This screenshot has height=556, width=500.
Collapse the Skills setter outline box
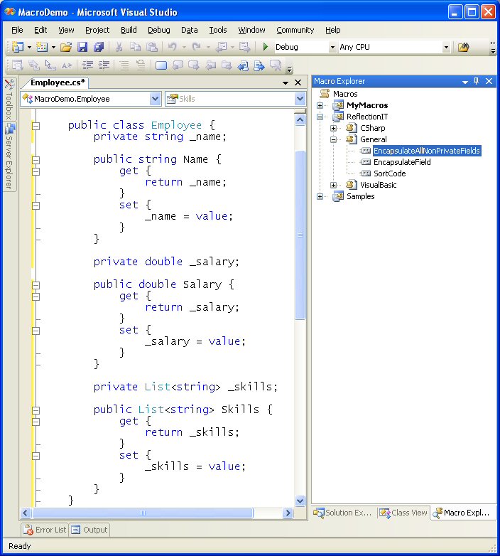[x=36, y=456]
